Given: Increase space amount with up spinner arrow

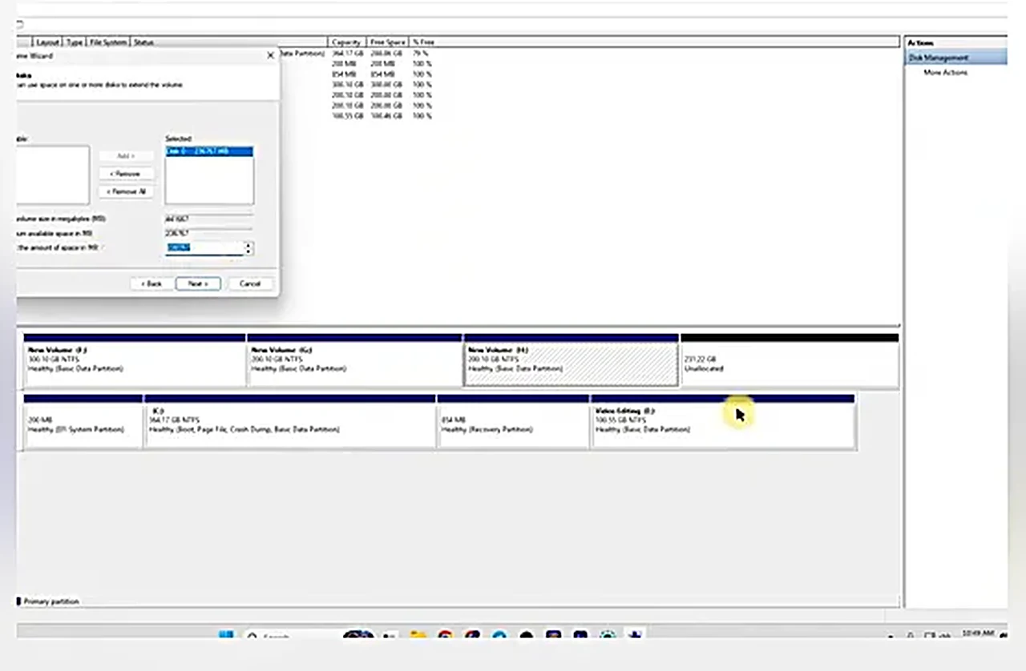Looking at the screenshot, I should (x=248, y=245).
